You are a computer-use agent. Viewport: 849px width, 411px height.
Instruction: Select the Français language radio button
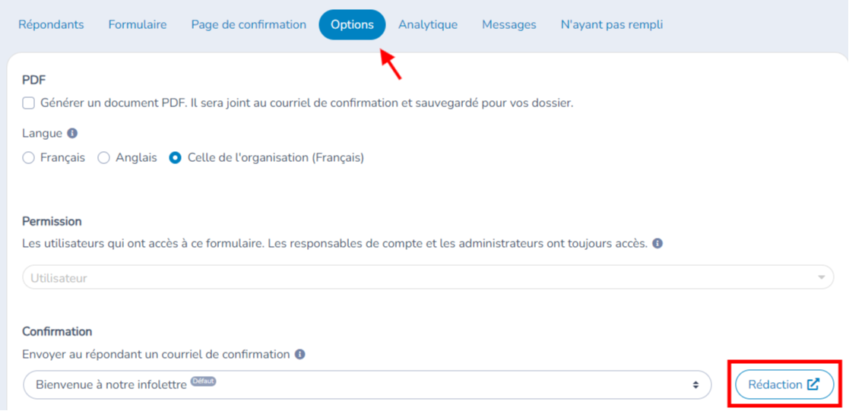(x=28, y=158)
